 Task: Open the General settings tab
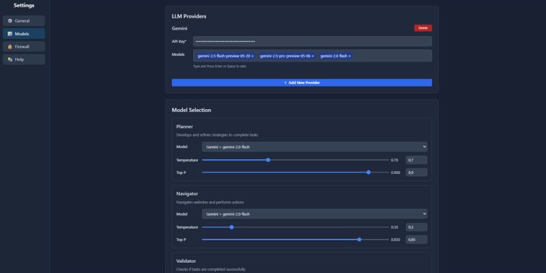[x=24, y=20]
